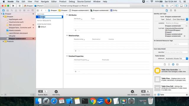Toggle the Navigator pane visibility

tap(177, 6)
